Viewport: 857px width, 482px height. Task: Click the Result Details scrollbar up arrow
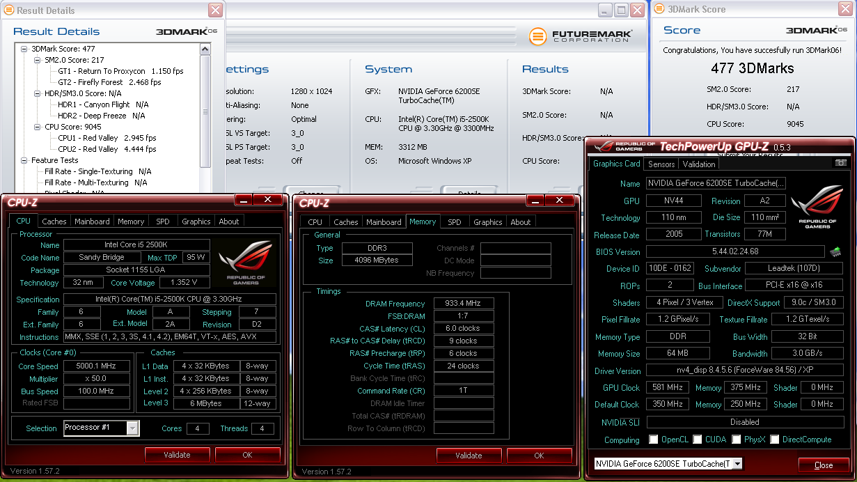[x=205, y=49]
